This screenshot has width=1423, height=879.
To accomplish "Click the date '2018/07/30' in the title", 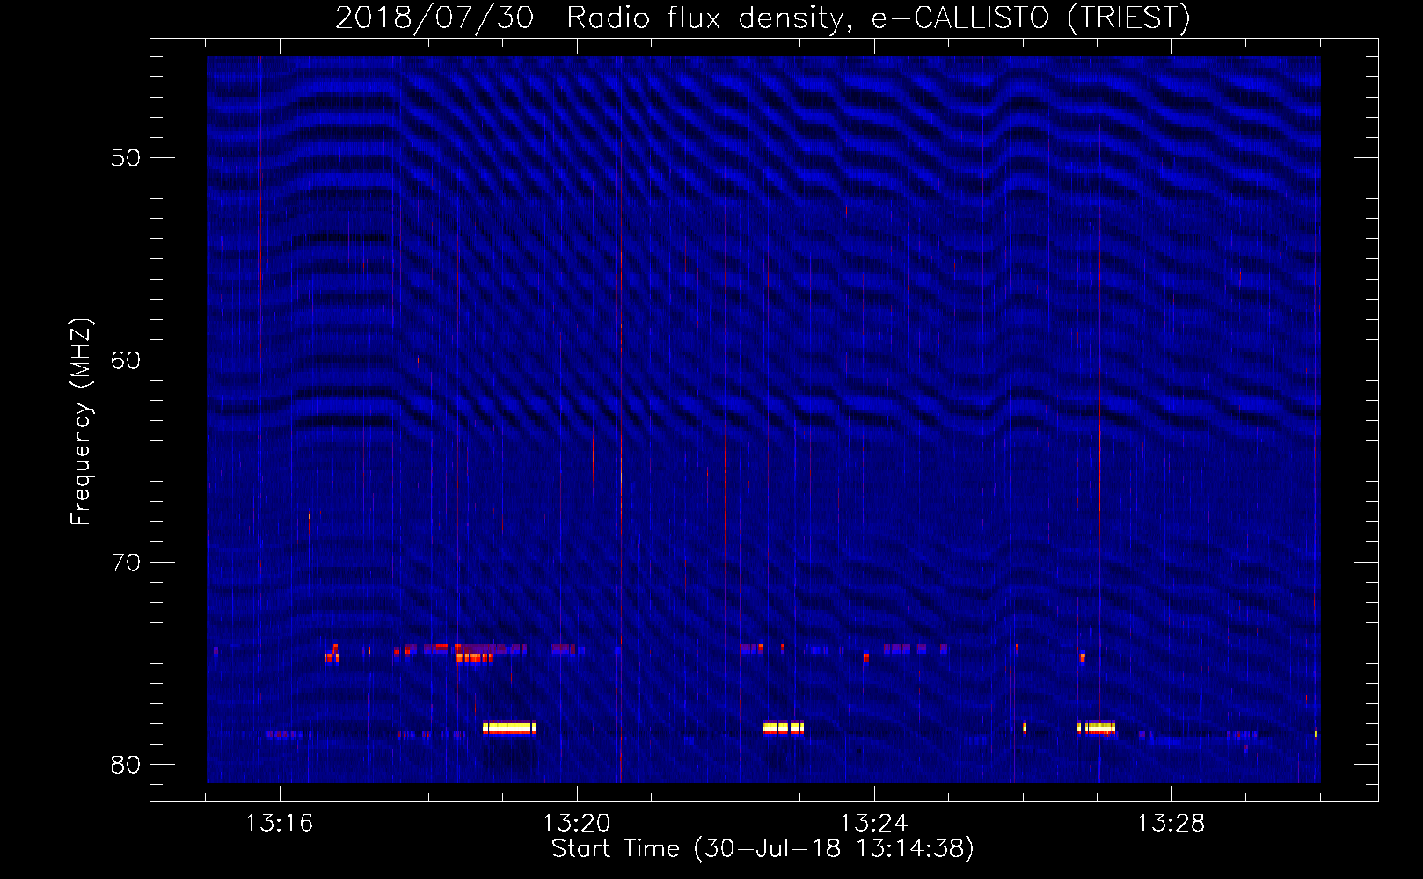I will click(x=434, y=18).
